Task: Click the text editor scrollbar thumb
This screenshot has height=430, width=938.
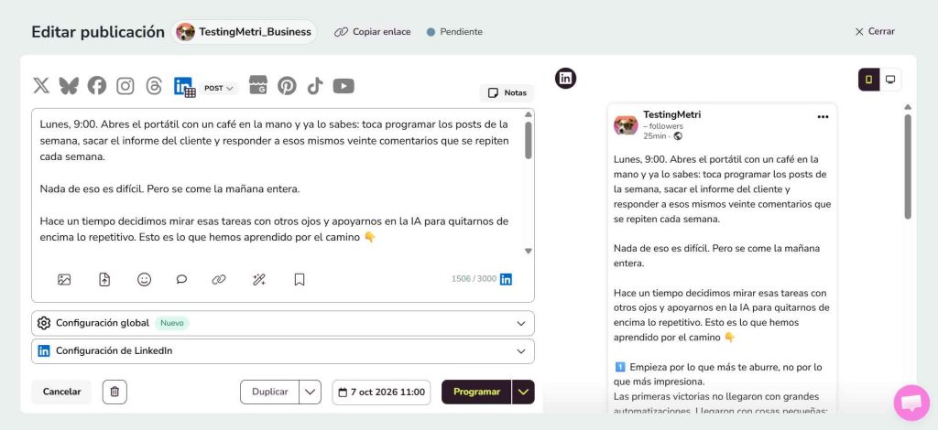Action: pos(529,140)
